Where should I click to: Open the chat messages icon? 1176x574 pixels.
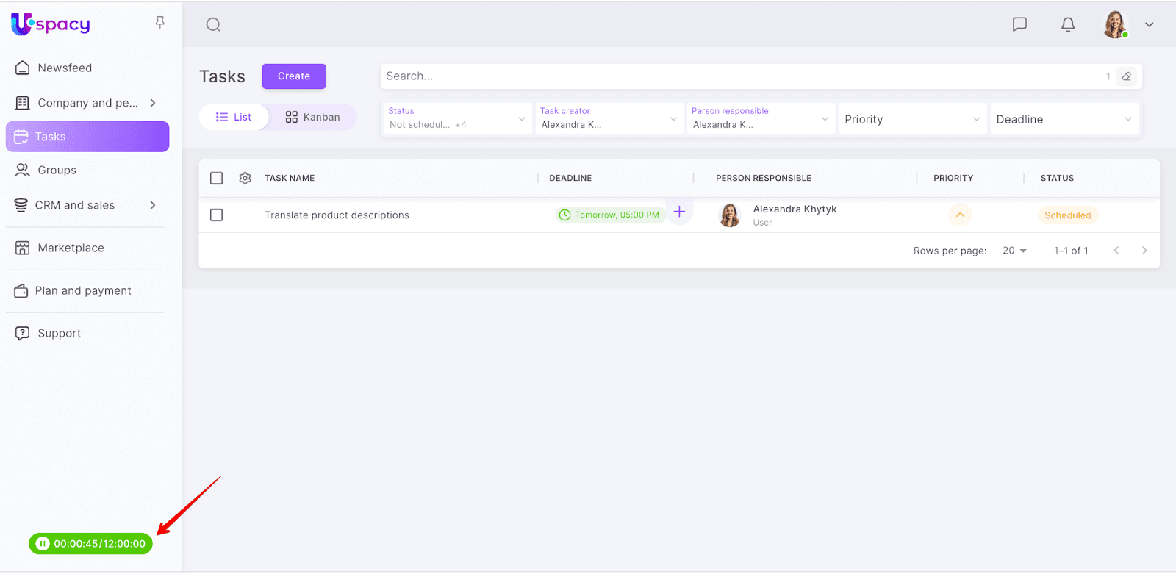click(x=1019, y=24)
